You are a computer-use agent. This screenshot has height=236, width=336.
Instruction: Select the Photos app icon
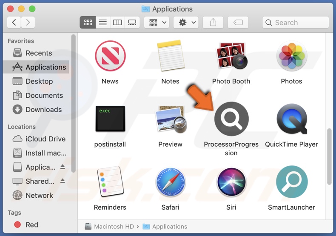[x=291, y=56]
